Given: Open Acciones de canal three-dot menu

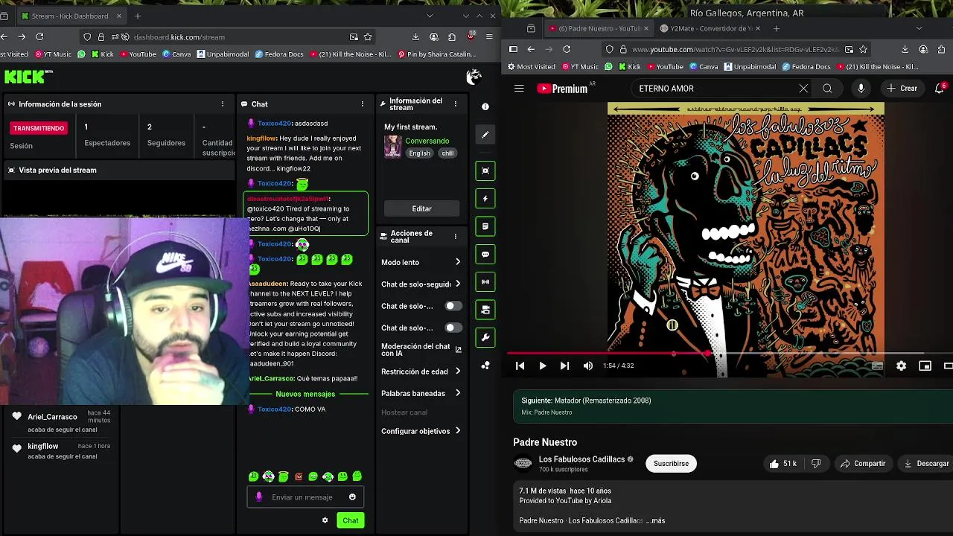Looking at the screenshot, I should [x=455, y=237].
